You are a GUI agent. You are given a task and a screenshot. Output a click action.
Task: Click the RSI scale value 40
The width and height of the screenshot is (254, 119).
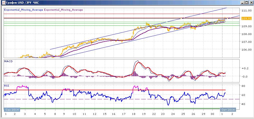243,104
